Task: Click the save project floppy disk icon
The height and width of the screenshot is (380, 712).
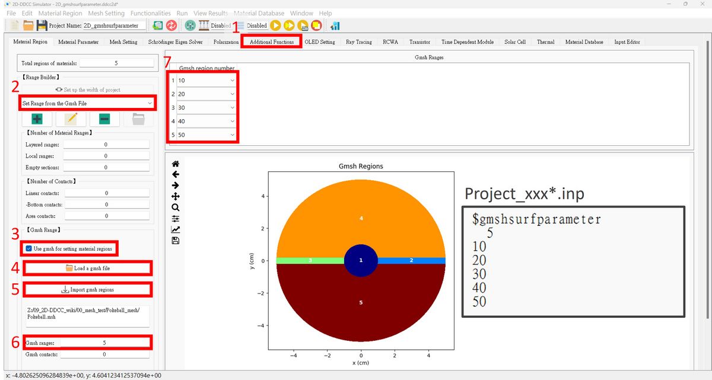Action: tap(42, 25)
